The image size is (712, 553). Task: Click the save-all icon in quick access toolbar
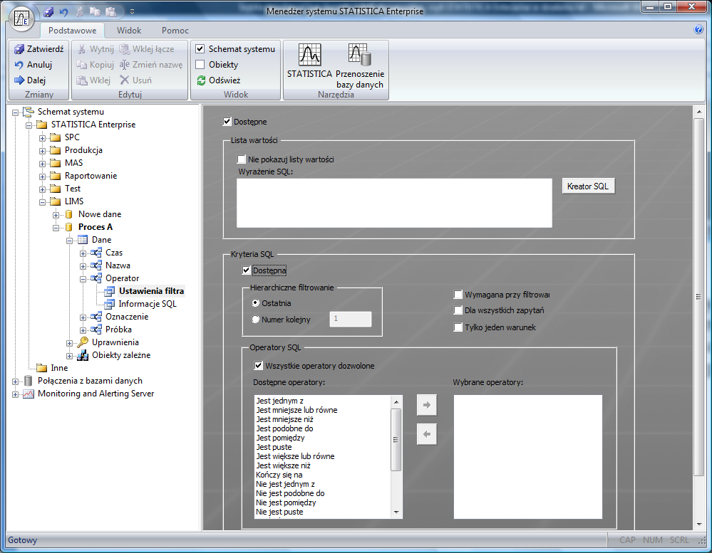click(x=48, y=12)
